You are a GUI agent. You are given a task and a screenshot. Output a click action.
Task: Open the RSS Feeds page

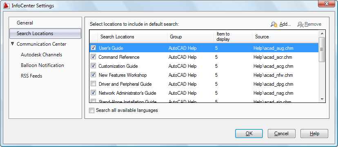click(31, 76)
